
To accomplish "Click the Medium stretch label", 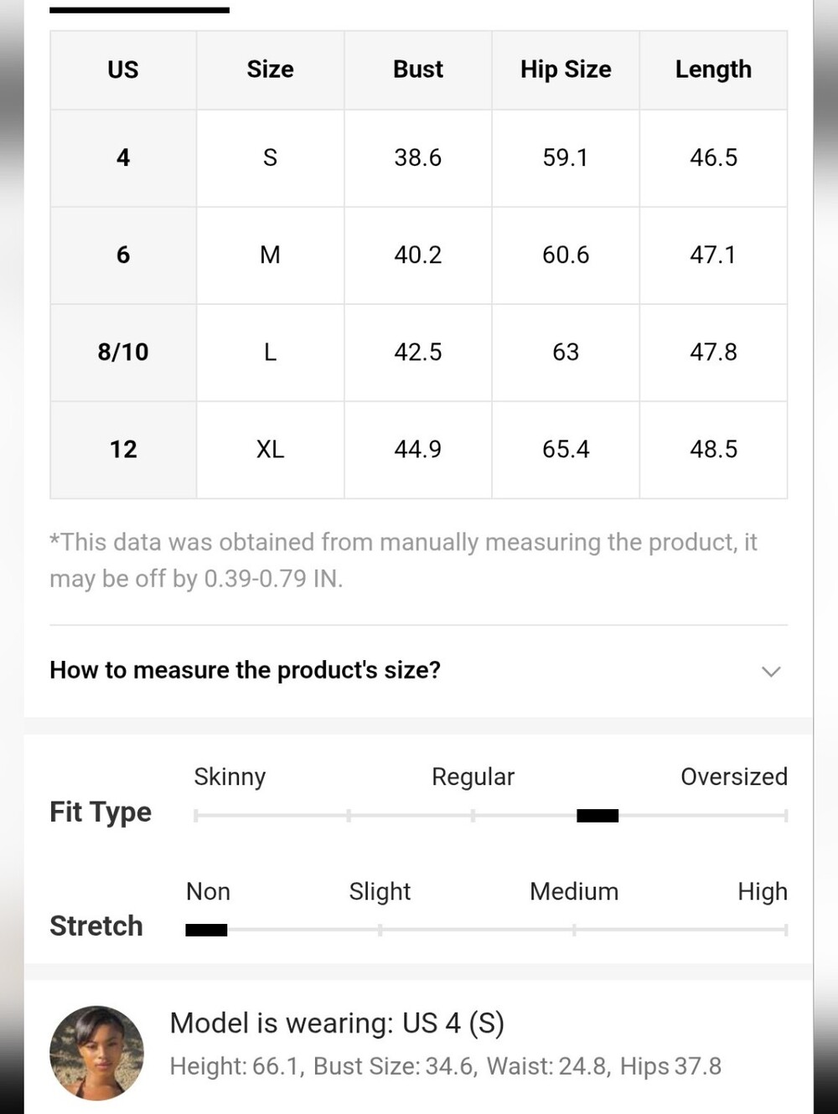I will coord(574,891).
